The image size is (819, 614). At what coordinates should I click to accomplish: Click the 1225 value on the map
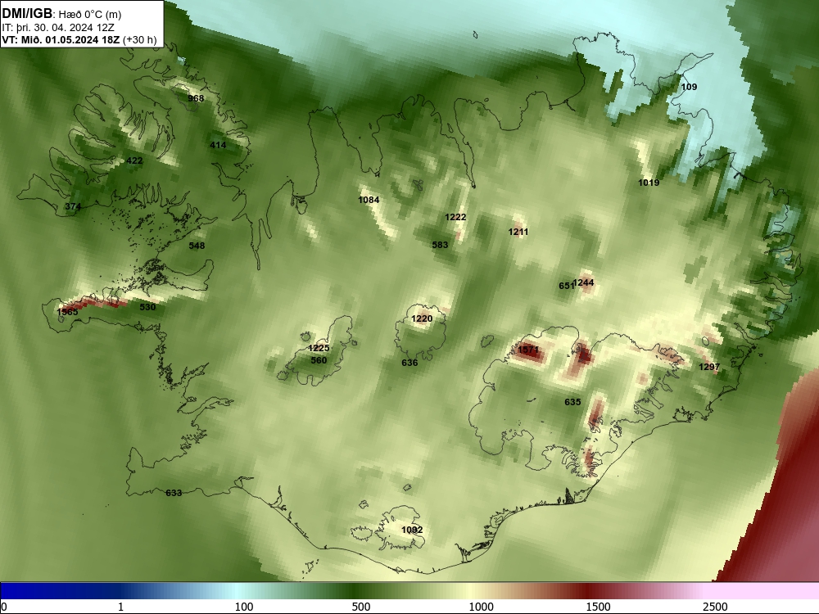[x=319, y=348]
